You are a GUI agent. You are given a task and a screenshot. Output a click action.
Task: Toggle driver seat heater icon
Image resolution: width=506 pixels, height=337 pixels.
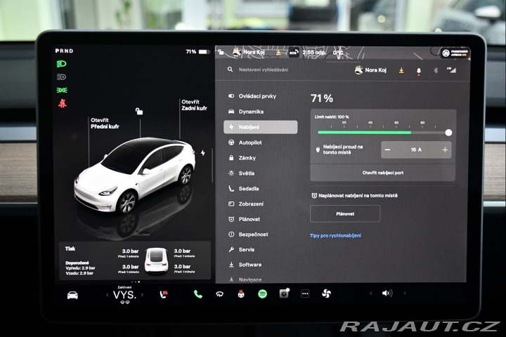coord(164,294)
